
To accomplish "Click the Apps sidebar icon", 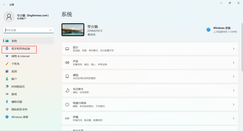I will pos(7,71).
